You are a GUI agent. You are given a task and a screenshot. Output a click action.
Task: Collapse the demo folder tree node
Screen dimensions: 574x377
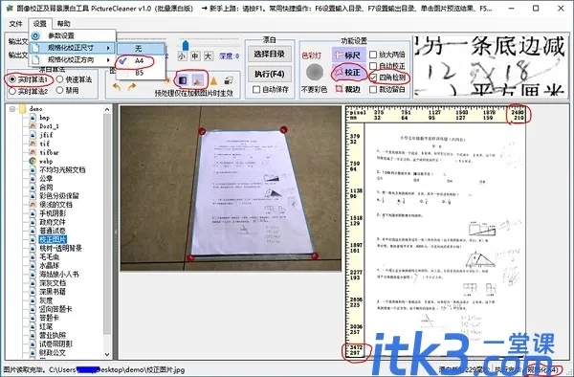click(x=12, y=109)
